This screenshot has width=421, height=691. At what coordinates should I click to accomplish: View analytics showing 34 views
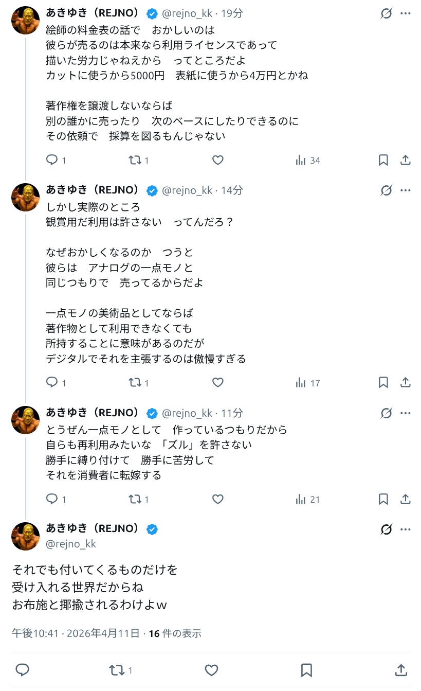308,161
